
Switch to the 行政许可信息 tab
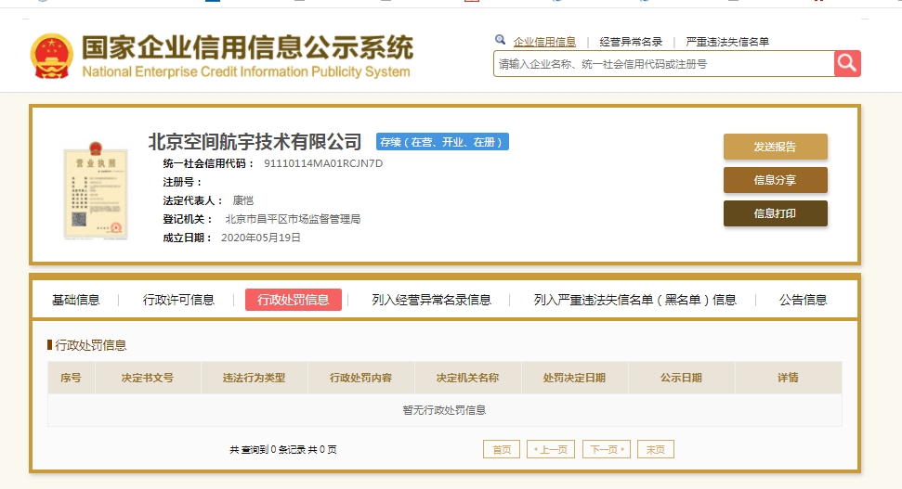point(178,300)
